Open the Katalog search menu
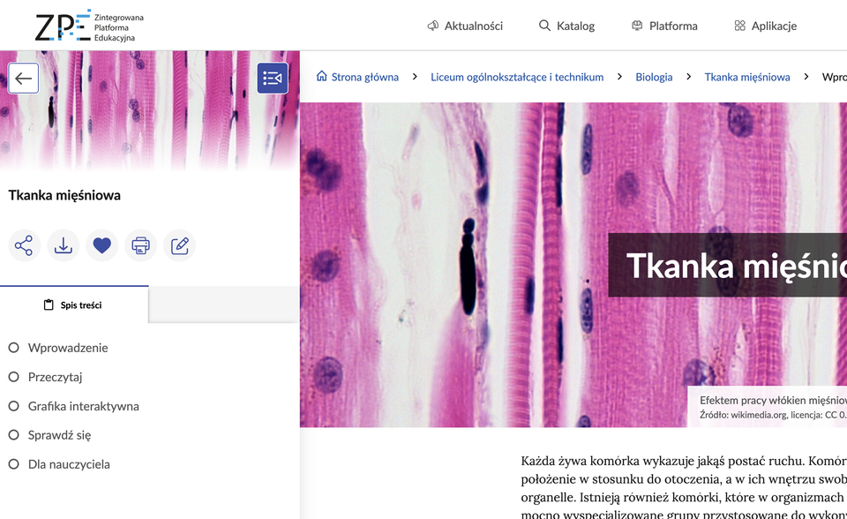Viewport: 847px width, 519px height. [x=566, y=26]
